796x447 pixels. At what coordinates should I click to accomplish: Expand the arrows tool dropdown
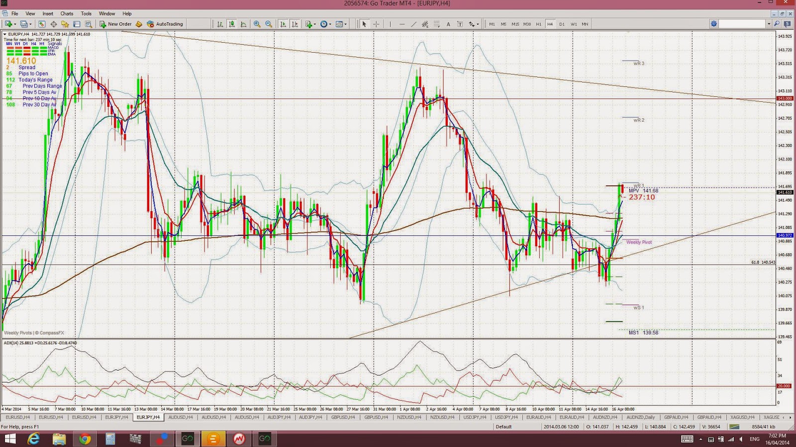(478, 24)
